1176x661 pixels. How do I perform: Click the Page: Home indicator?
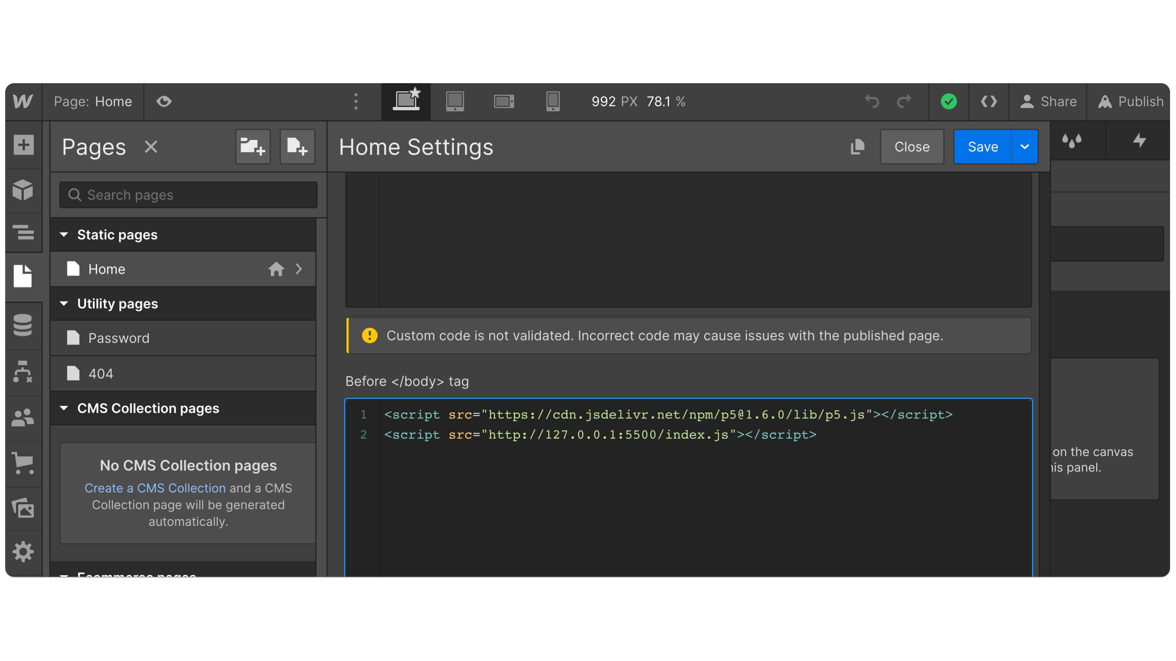point(93,101)
